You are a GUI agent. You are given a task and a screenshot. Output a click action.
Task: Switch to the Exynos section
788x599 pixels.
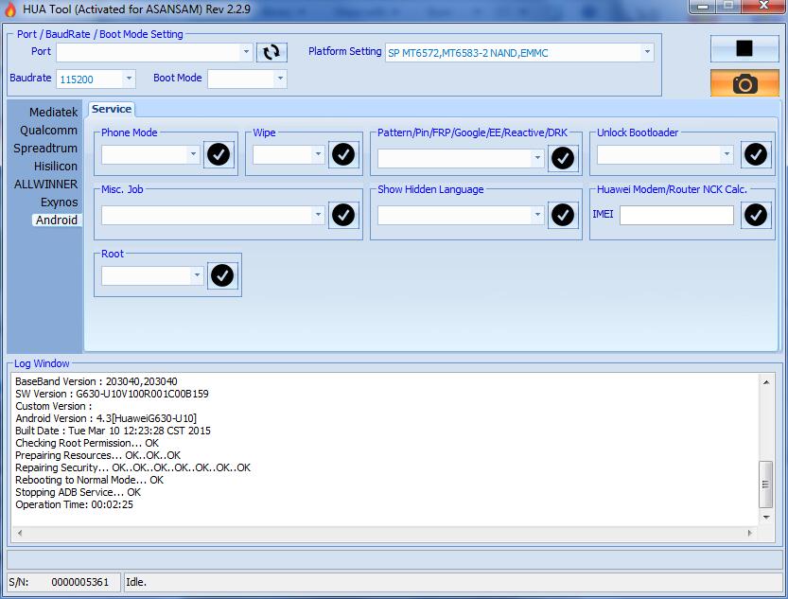[x=59, y=202]
